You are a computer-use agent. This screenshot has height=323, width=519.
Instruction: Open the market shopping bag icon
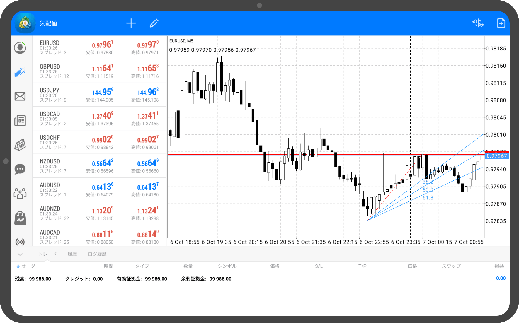point(20,218)
